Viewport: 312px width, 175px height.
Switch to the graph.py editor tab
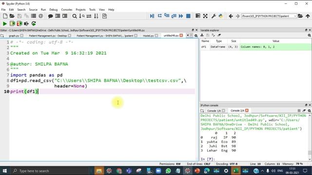pos(14,35)
